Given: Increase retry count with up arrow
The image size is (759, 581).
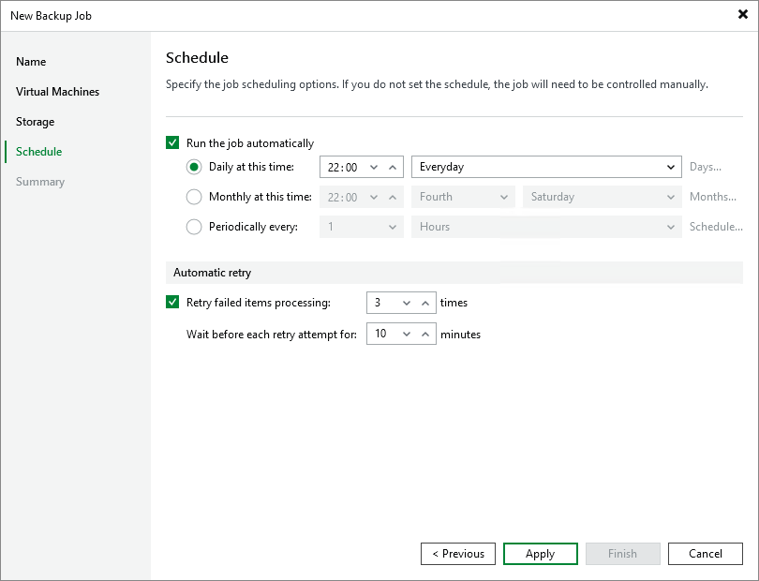Looking at the screenshot, I should (x=425, y=303).
